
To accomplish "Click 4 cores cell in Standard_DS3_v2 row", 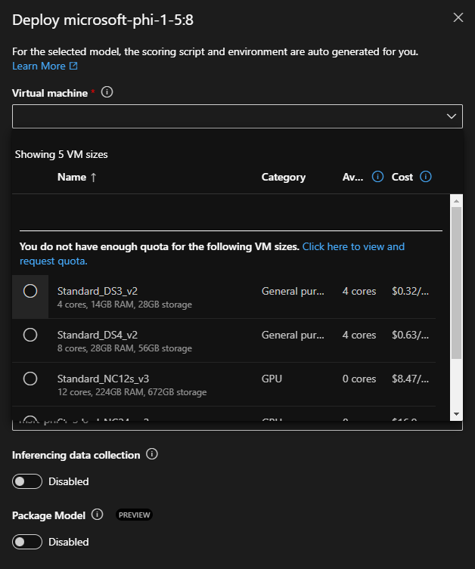I will 359,291.
